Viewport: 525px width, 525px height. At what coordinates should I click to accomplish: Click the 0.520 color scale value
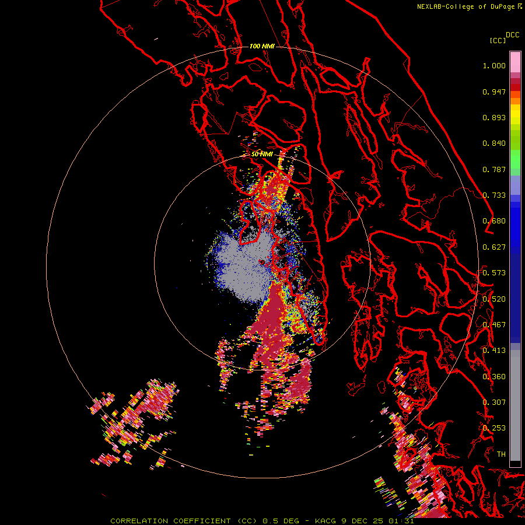pos(494,299)
